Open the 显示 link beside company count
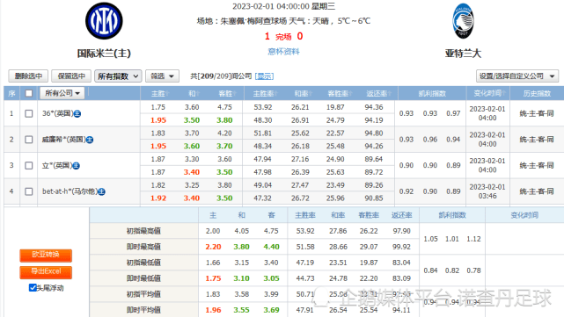This screenshot has width=564, height=317. (264, 76)
